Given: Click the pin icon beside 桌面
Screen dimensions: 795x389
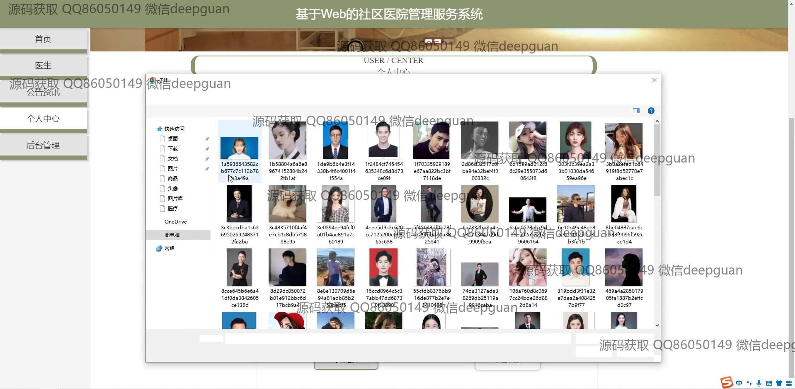Looking at the screenshot, I should click(x=207, y=139).
